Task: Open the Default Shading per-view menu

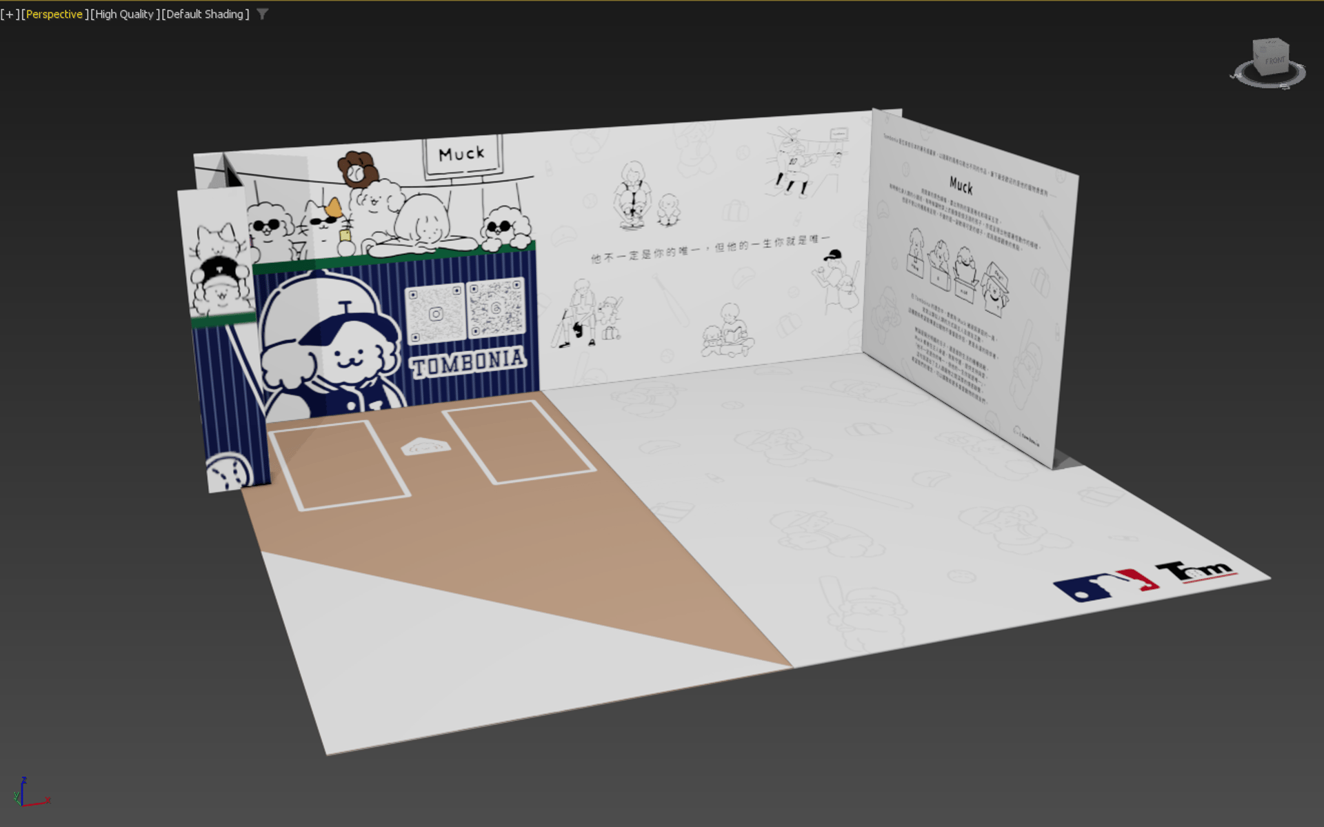Action: 205,14
